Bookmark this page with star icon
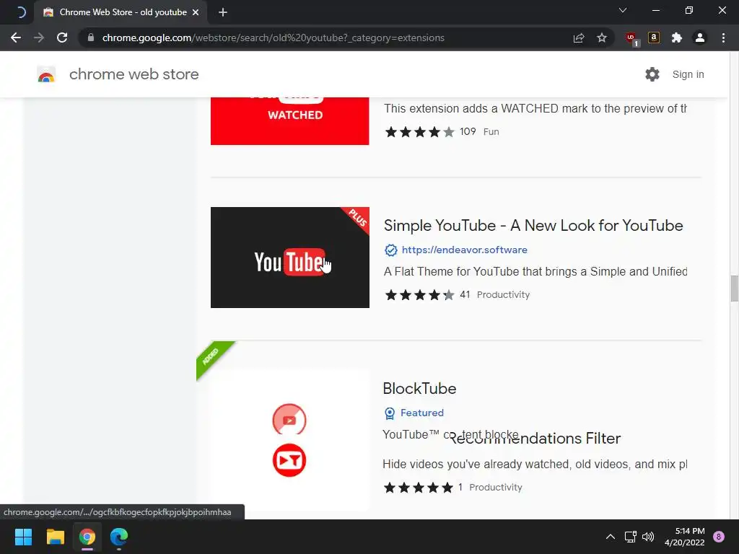 point(602,38)
